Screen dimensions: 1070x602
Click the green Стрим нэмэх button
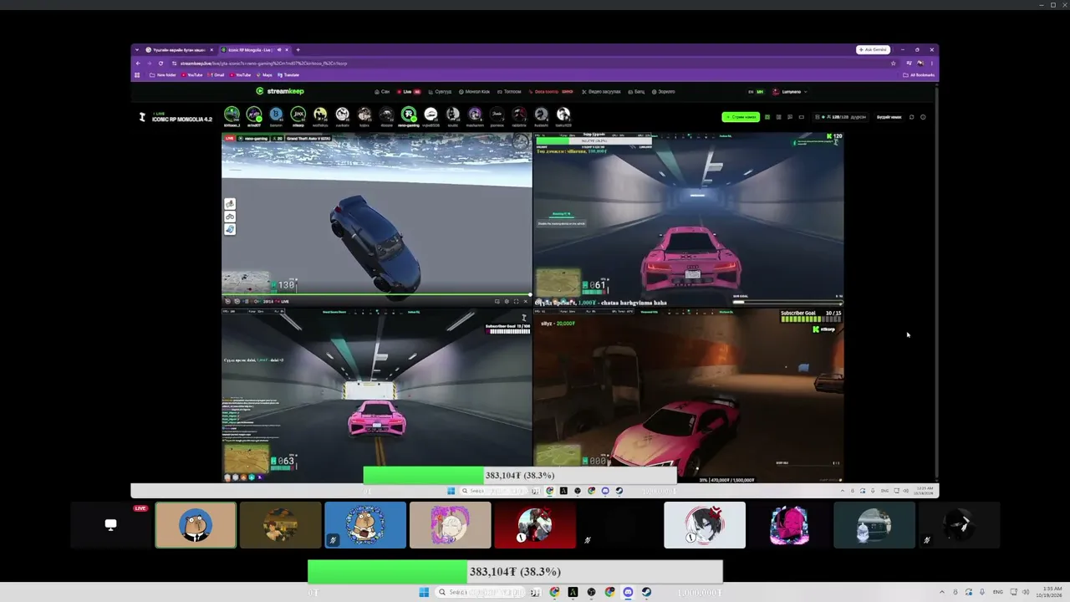point(741,117)
